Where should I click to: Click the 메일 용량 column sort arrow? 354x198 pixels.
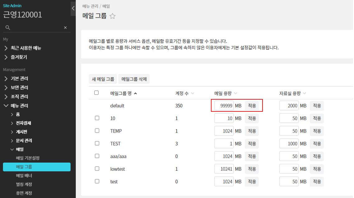click(235, 93)
